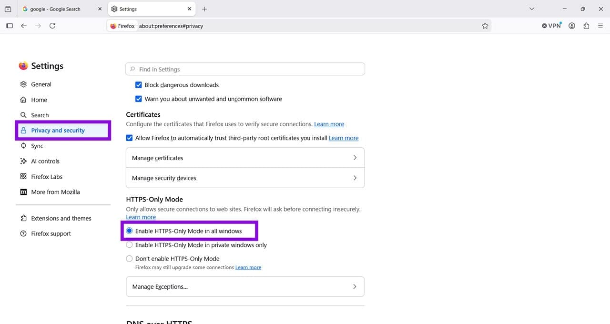Open Learn more link beside third-party root certificates
The height and width of the screenshot is (324, 610).
tap(344, 138)
